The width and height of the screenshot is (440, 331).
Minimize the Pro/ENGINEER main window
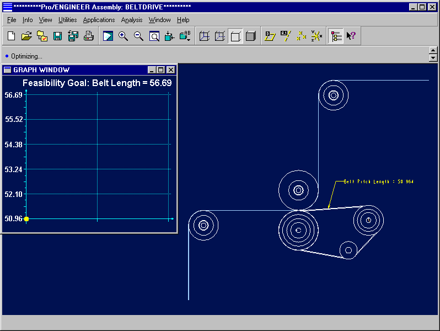(x=413, y=7)
